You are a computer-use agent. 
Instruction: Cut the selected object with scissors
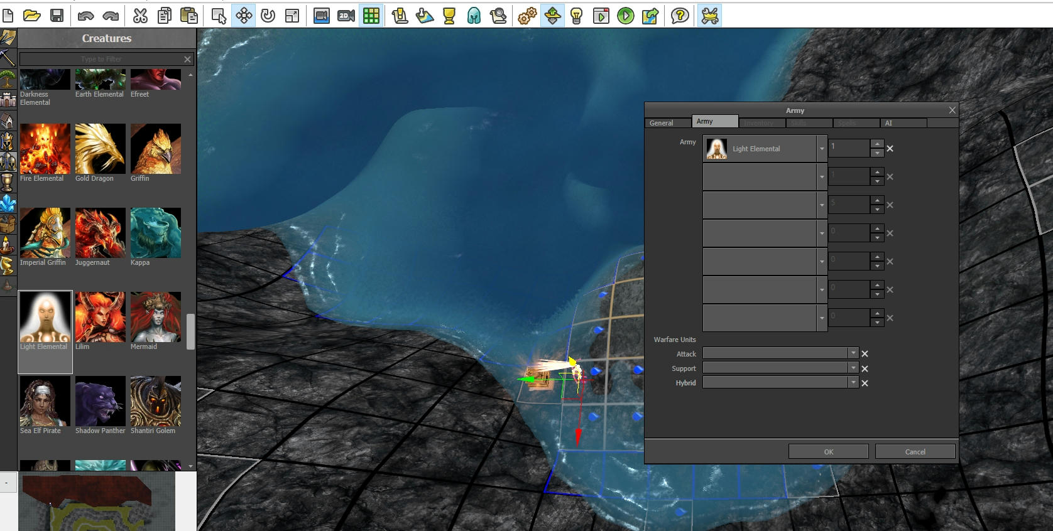[140, 16]
